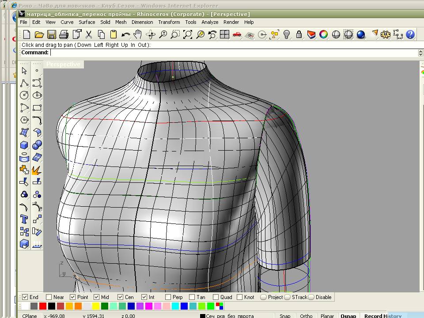Enable the Perp osnap checkbox
The height and width of the screenshot is (318, 424).
[168, 297]
